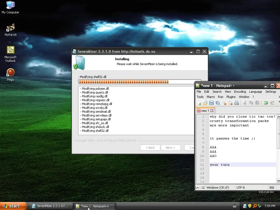
Task: Click Windows (CR LF) in status bar
Action: (x=218, y=188)
